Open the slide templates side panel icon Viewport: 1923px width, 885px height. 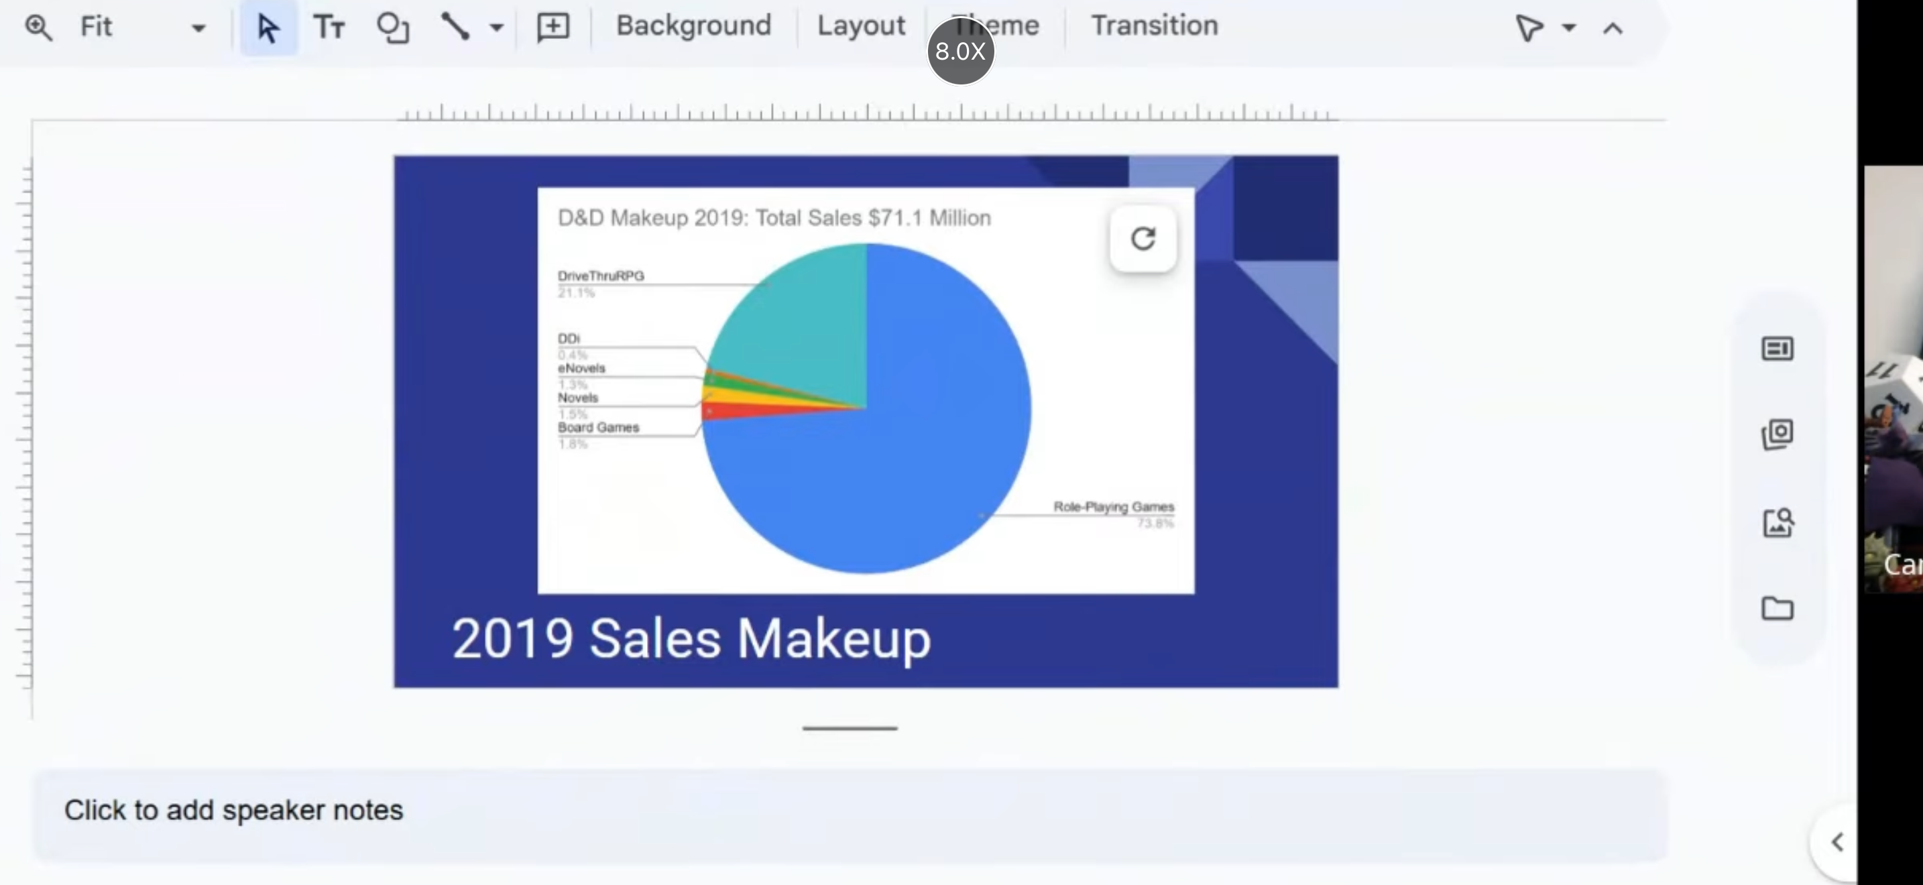click(1778, 349)
